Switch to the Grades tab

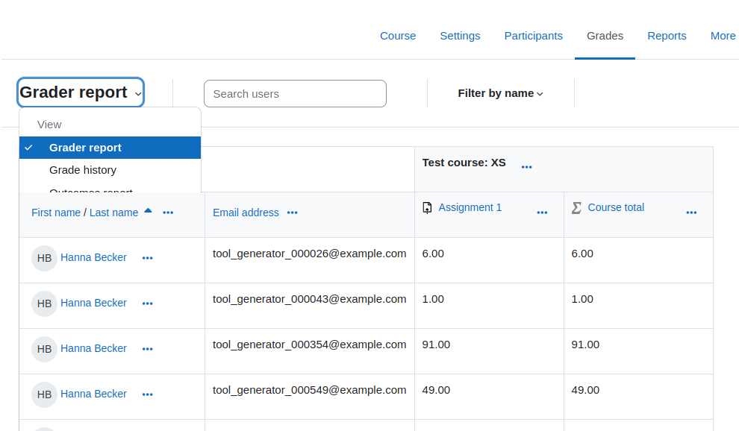tap(605, 36)
